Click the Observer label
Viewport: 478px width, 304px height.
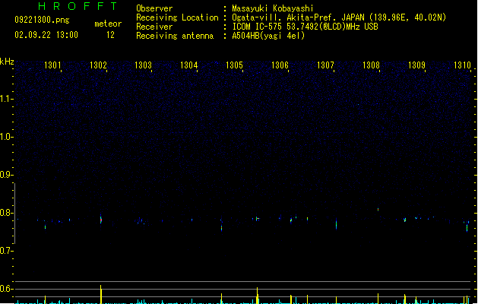154,8
